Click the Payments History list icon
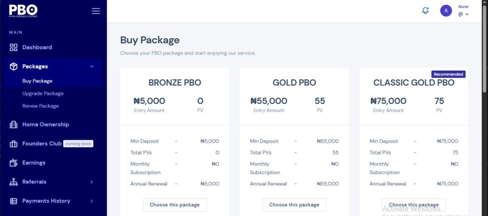Screen dimensions: 488x216 [x=13, y=201]
